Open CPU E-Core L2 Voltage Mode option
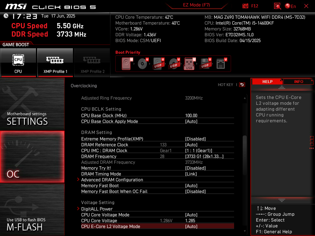Screen dimensions: 315x236 point(157,226)
